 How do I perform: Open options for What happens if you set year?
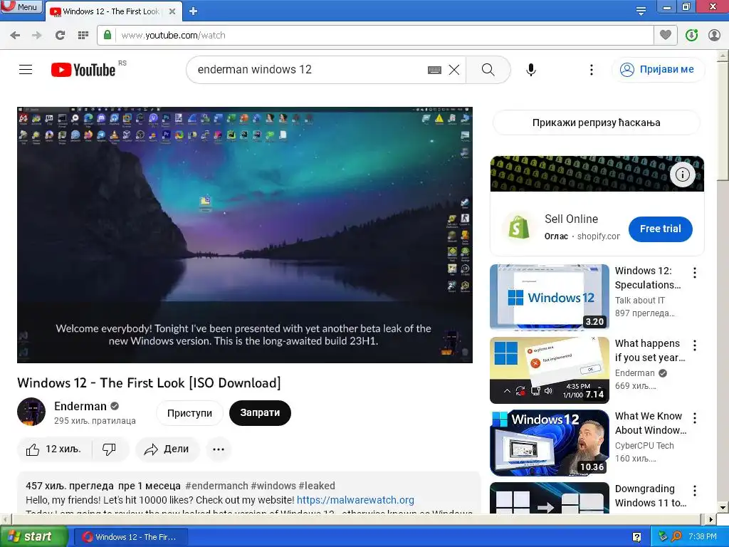[x=695, y=345]
